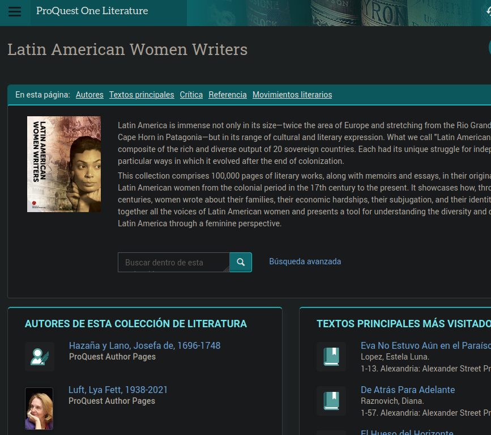The width and height of the screenshot is (491, 435).
Task: Open text Eva No Estuvo Aún en el Paraíso
Action: [425, 345]
